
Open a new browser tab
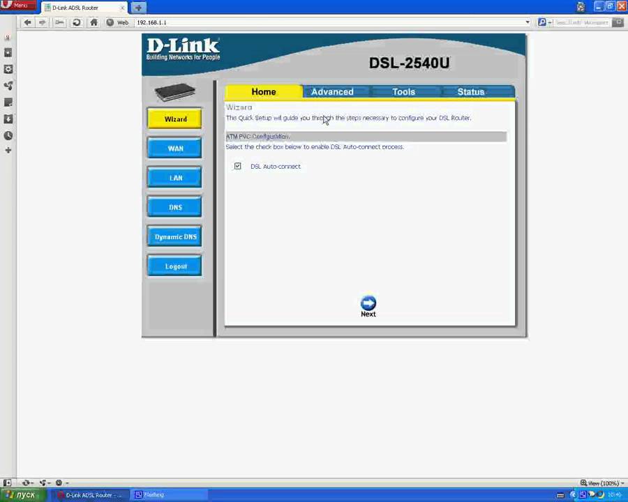138,8
